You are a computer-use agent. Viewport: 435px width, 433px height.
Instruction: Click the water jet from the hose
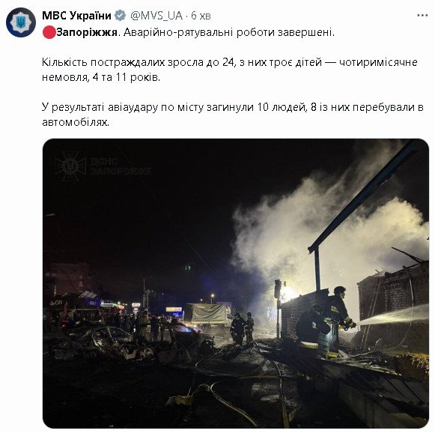tap(392, 315)
